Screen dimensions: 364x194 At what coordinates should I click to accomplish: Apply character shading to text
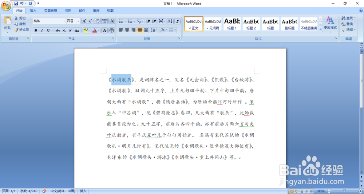(105, 31)
